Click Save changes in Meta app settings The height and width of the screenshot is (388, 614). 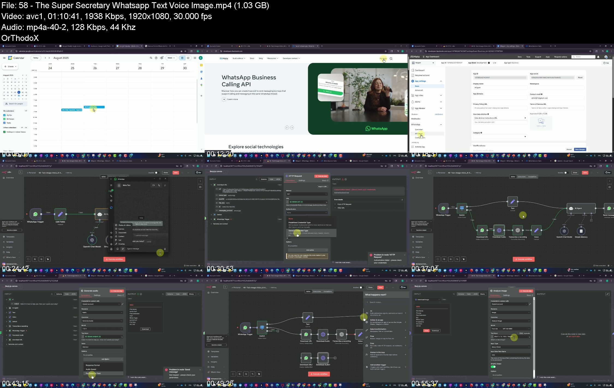580,149
